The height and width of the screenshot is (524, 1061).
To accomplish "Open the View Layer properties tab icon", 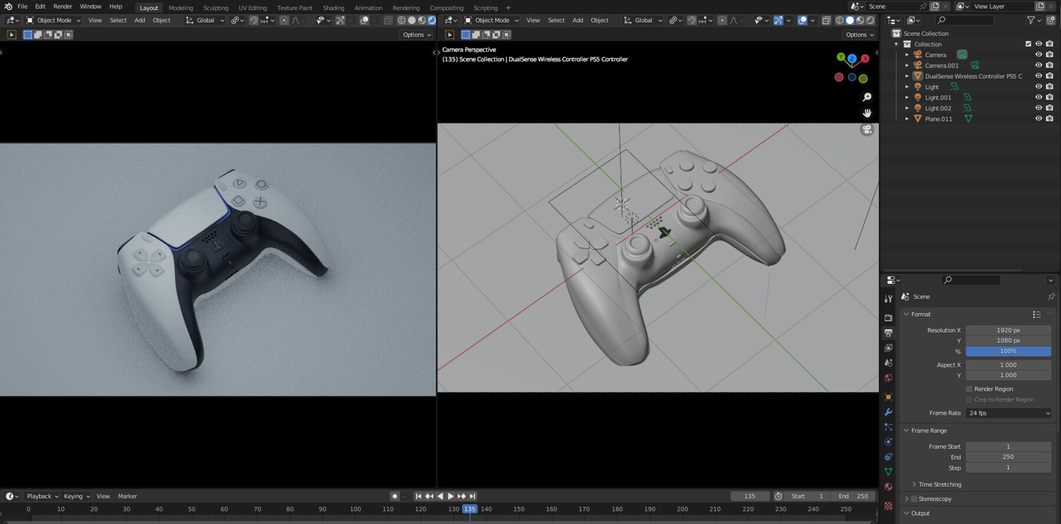I will (x=888, y=347).
